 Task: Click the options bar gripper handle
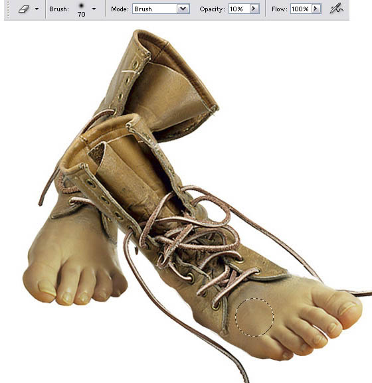click(8, 9)
